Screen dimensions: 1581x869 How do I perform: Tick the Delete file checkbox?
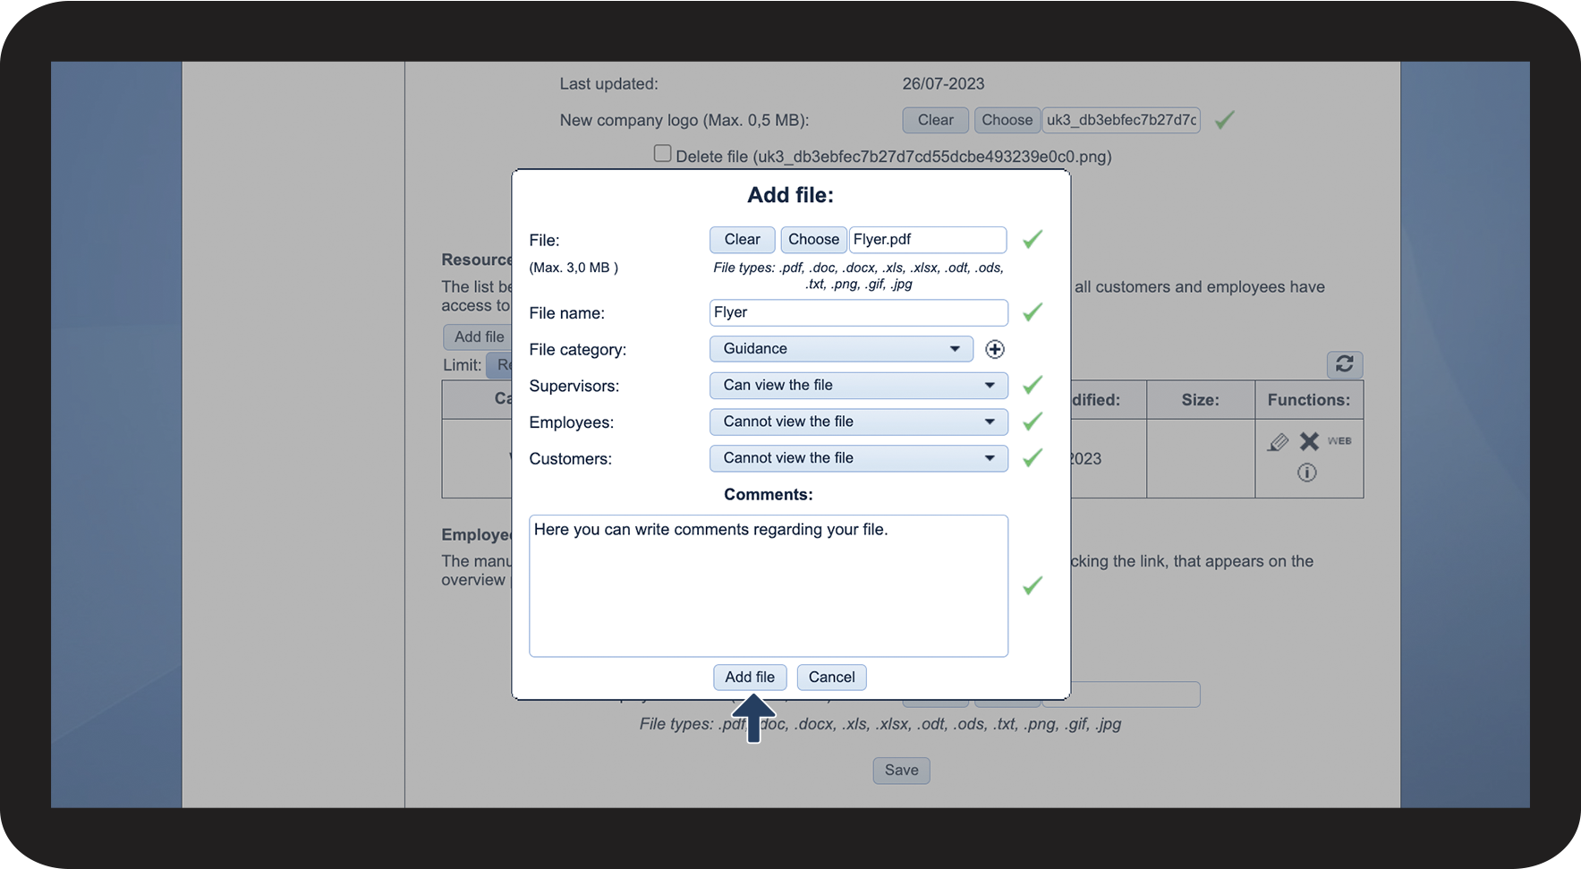coord(662,154)
